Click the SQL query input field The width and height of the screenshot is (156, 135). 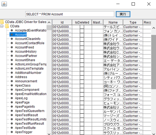click(x=70, y=14)
